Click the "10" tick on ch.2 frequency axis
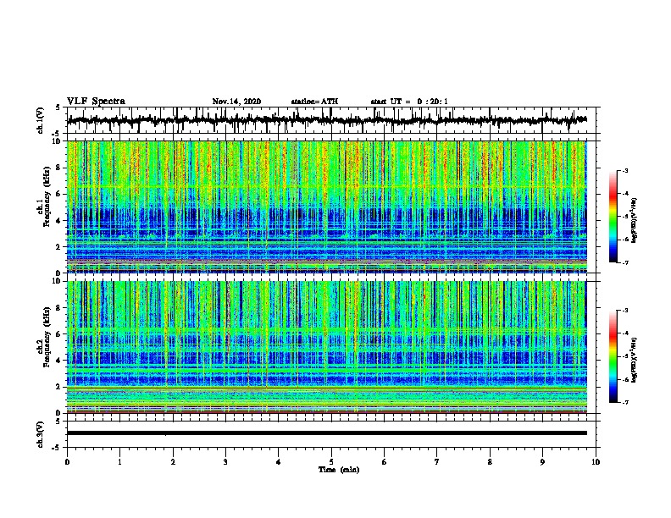 57,281
